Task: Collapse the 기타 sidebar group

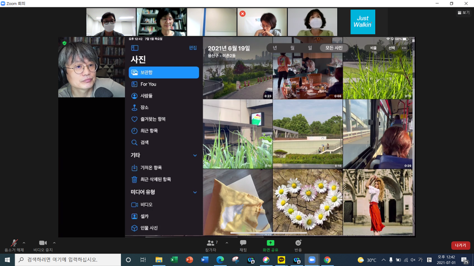Action: pos(195,155)
